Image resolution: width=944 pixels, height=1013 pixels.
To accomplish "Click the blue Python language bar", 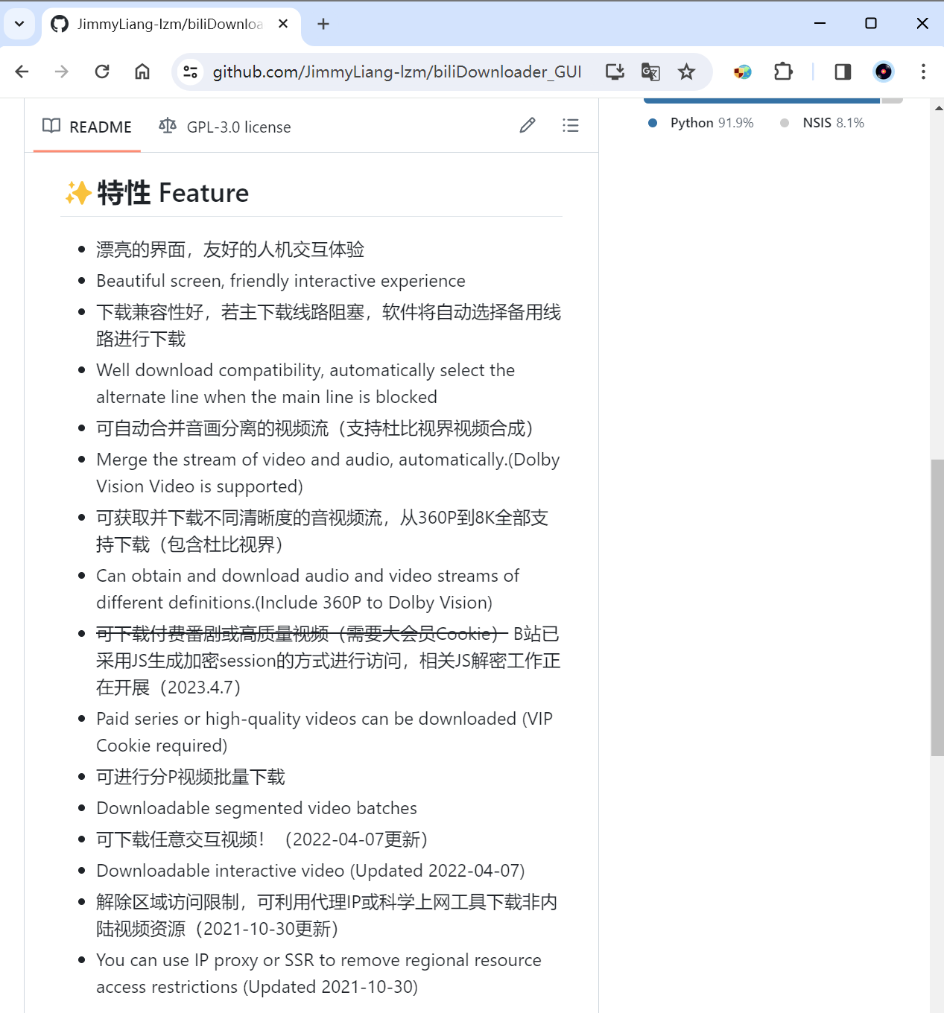I will coord(761,101).
